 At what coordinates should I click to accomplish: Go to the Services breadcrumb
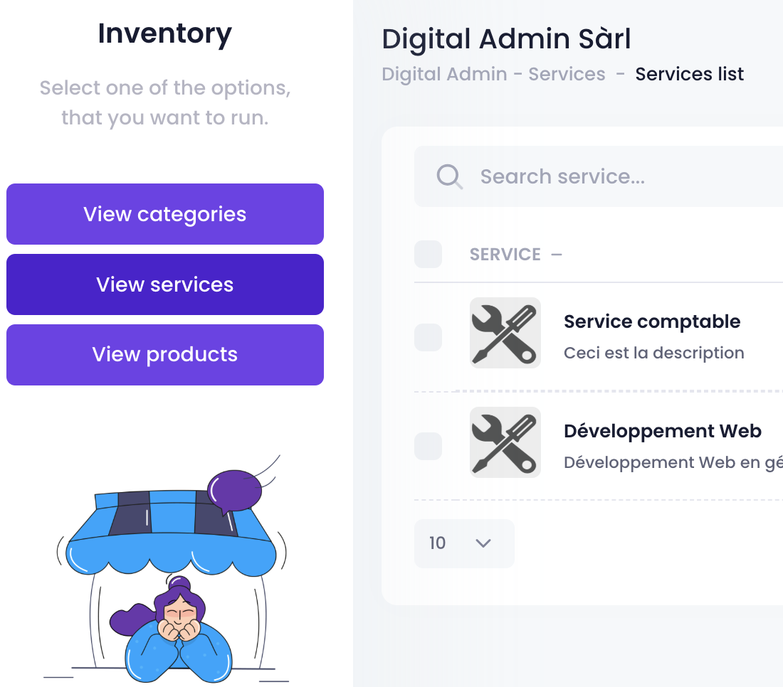[x=567, y=74]
